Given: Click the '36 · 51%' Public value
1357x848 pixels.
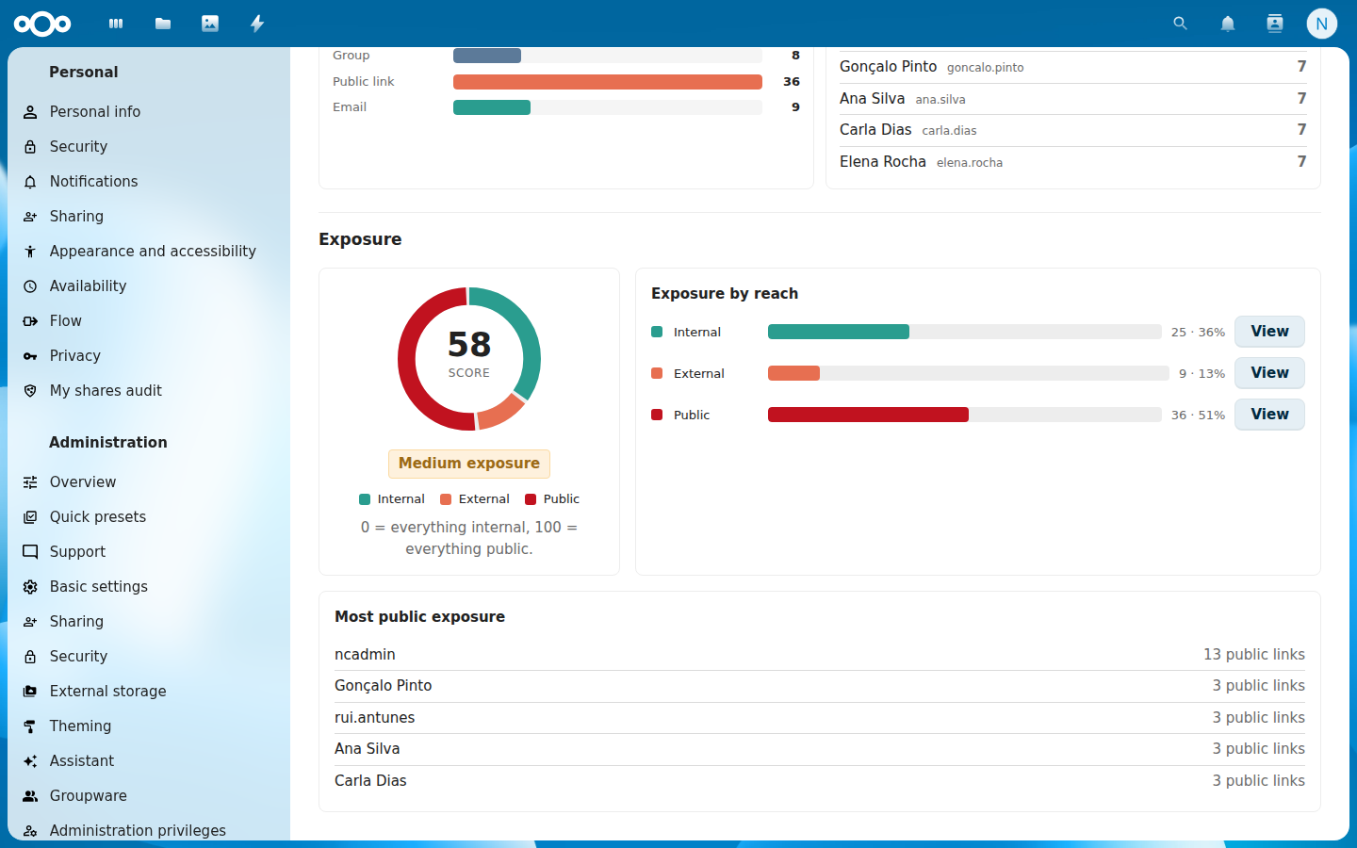Looking at the screenshot, I should click(1198, 416).
